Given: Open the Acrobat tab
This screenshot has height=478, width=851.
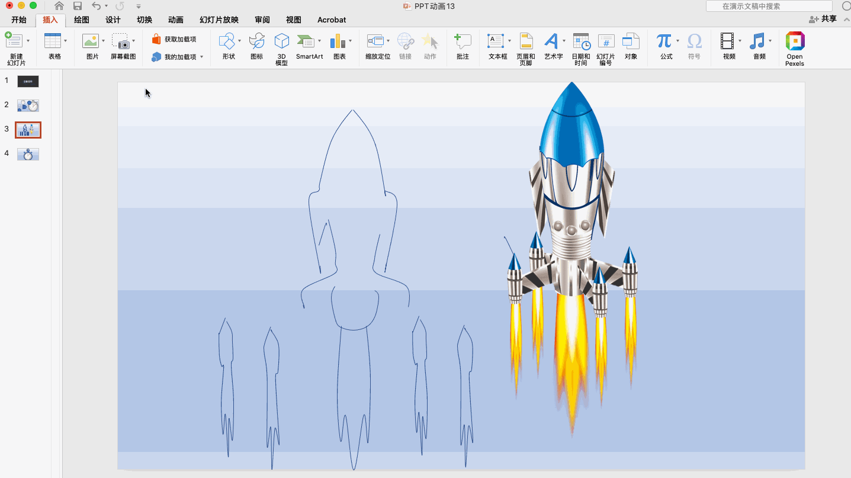Looking at the screenshot, I should click(332, 20).
